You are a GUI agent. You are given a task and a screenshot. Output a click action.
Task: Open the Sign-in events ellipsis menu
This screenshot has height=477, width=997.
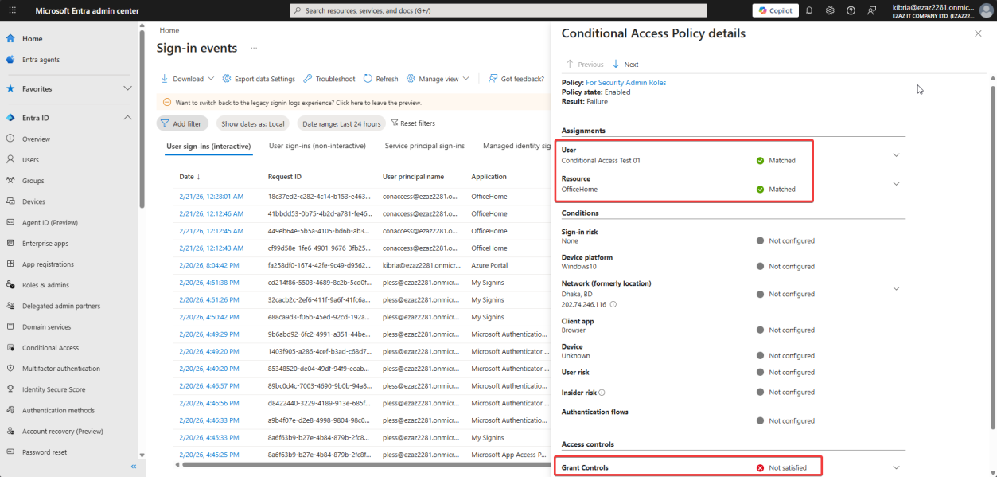pyautogui.click(x=255, y=49)
